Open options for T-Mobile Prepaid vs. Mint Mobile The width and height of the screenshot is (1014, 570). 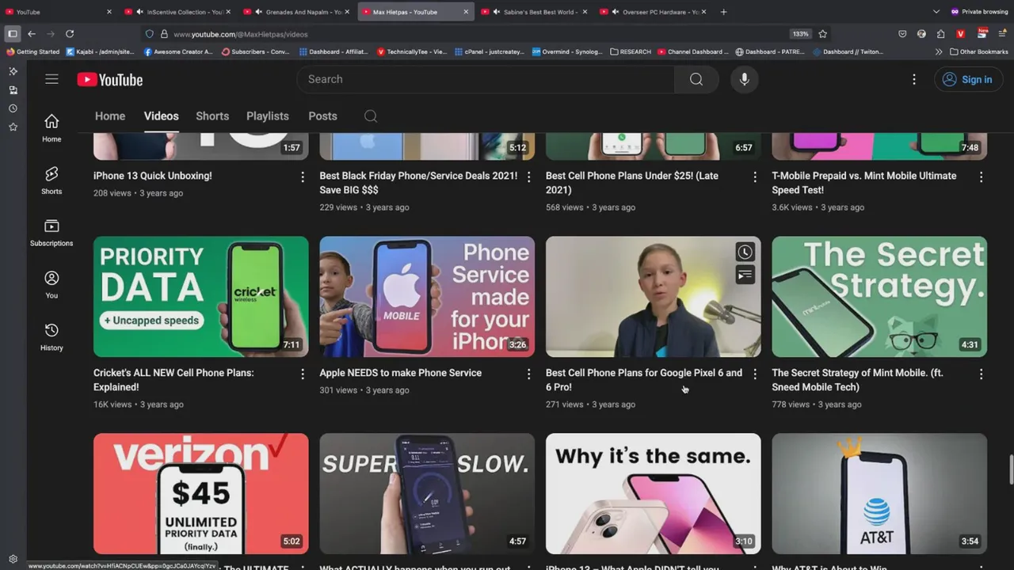[x=981, y=177]
